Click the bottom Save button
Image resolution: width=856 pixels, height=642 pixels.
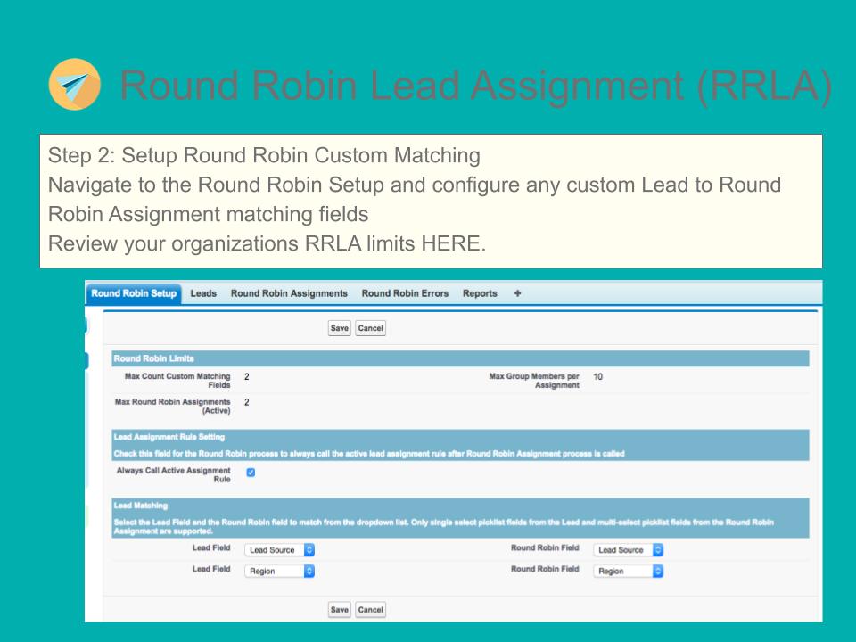[340, 609]
